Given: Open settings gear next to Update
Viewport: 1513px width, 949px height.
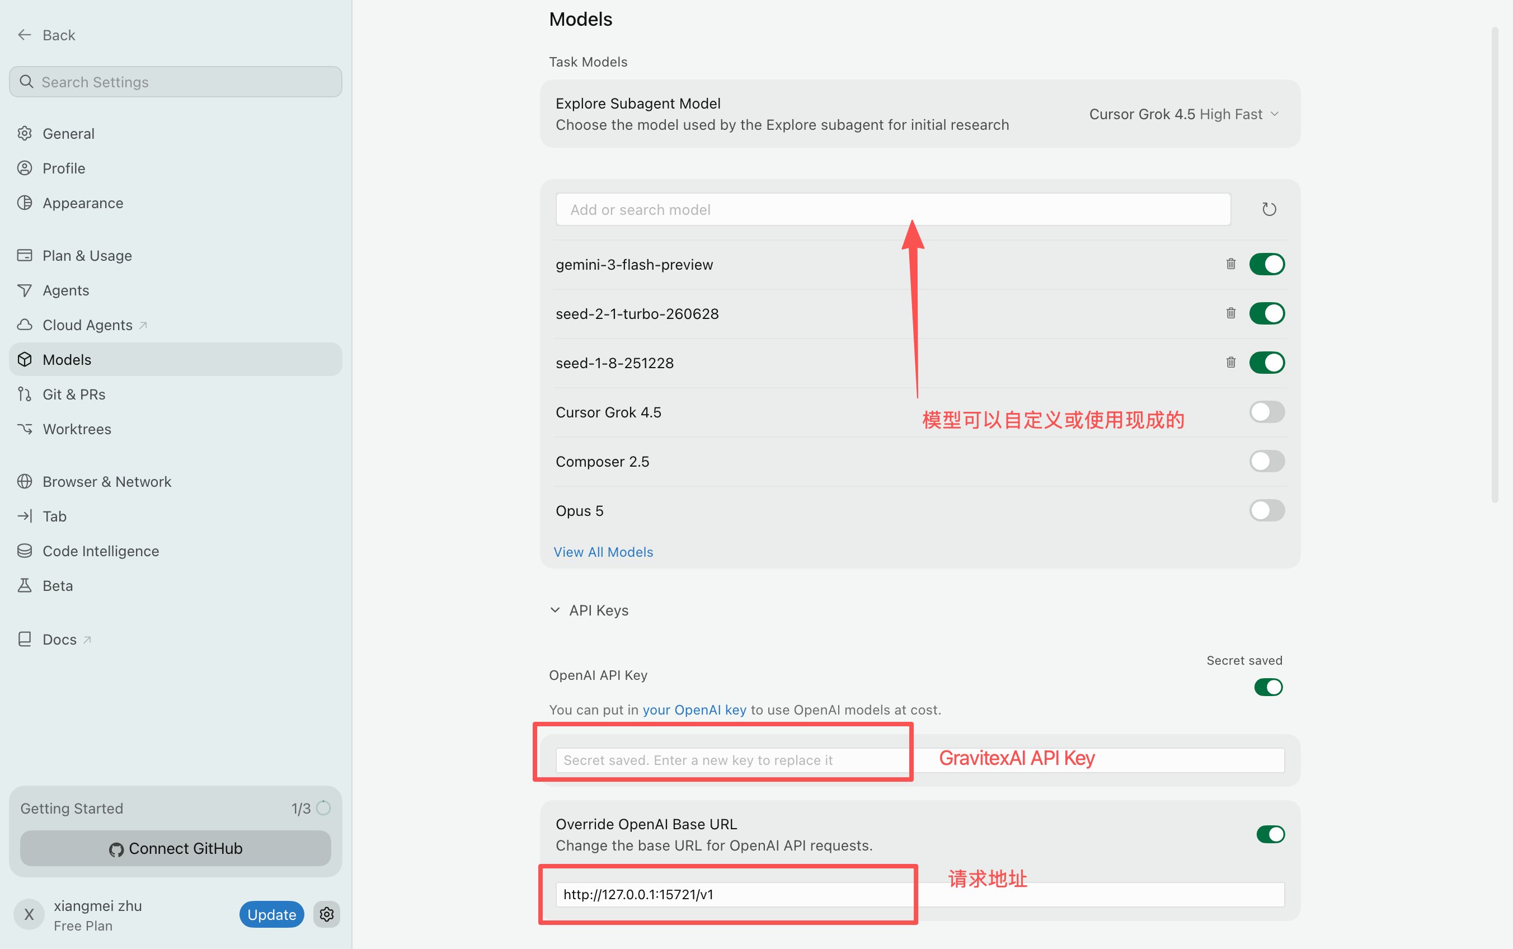Looking at the screenshot, I should 326,914.
